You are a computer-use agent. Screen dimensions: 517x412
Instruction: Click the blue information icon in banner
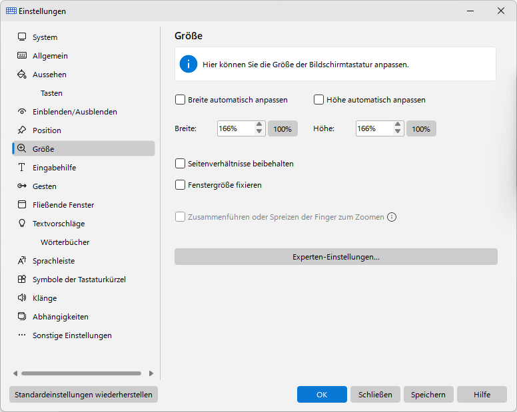[x=189, y=64]
